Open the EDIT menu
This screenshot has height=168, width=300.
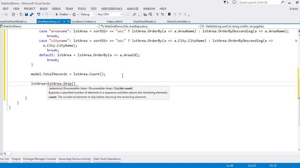tap(6, 9)
